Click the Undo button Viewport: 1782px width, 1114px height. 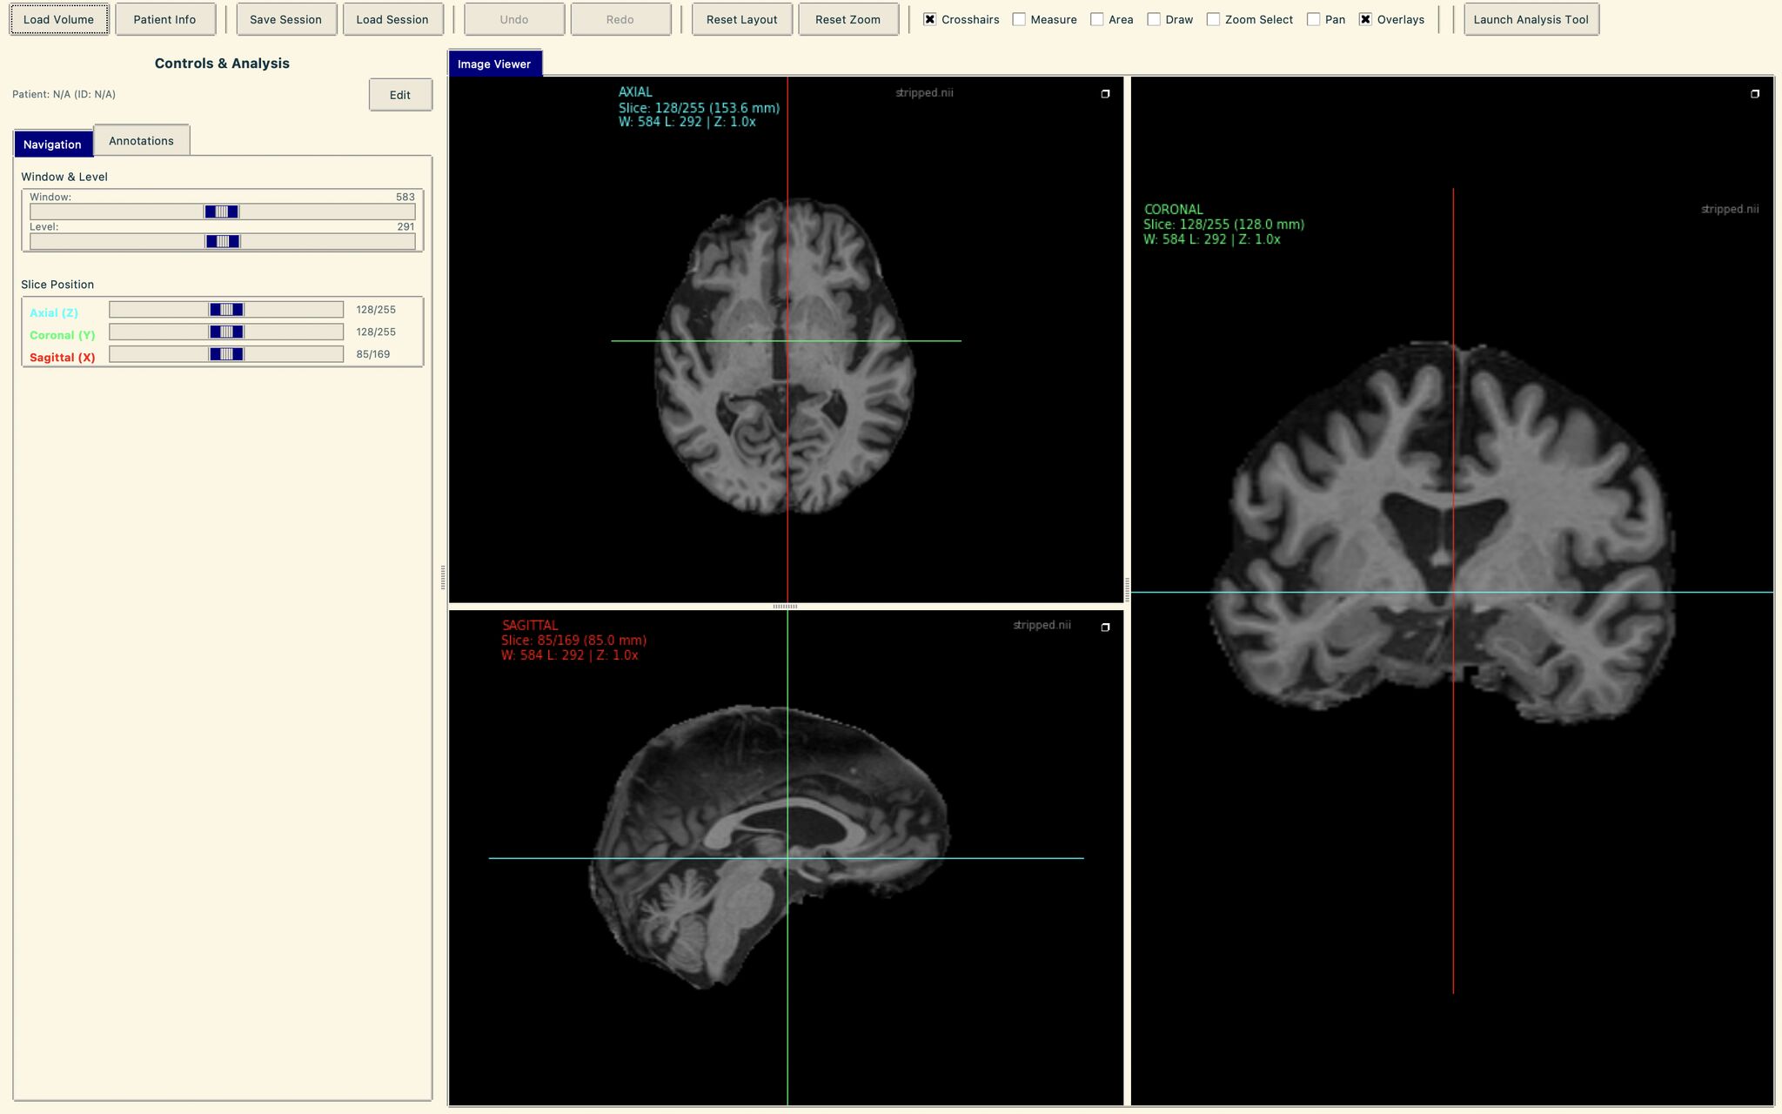click(514, 19)
